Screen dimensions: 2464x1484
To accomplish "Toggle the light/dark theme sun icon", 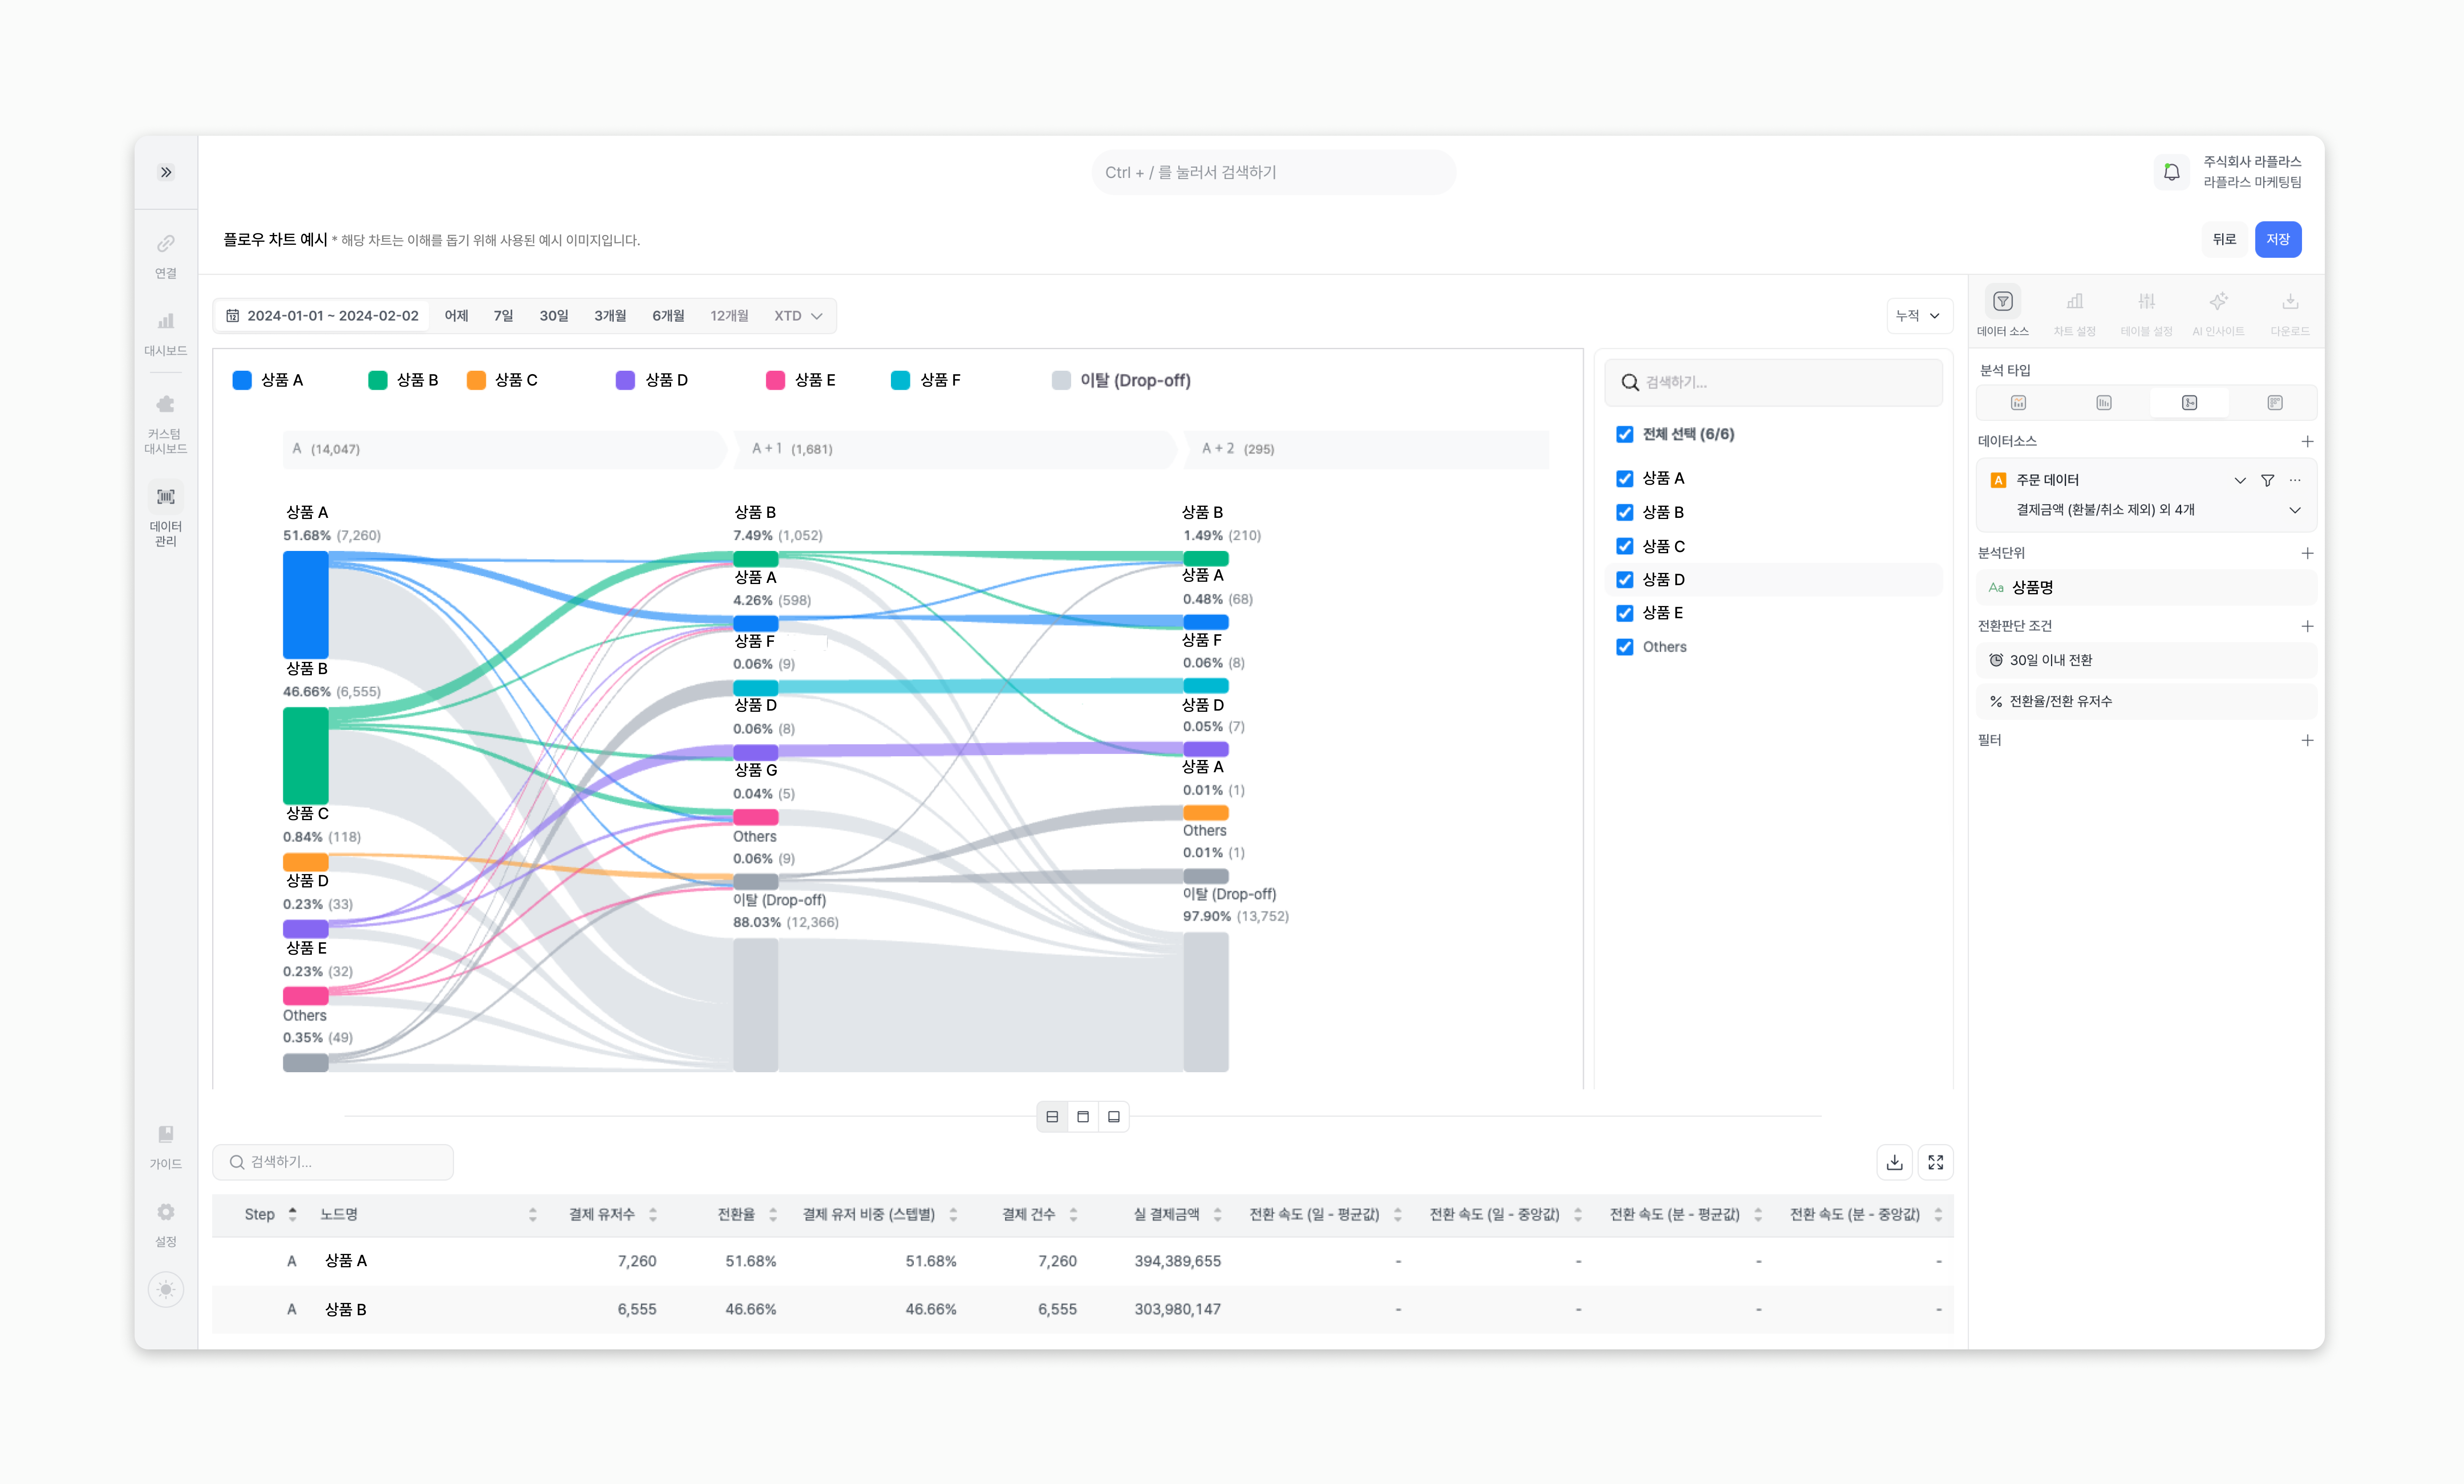I will point(166,1289).
